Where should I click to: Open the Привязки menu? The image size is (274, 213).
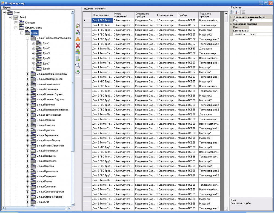click(x=100, y=9)
